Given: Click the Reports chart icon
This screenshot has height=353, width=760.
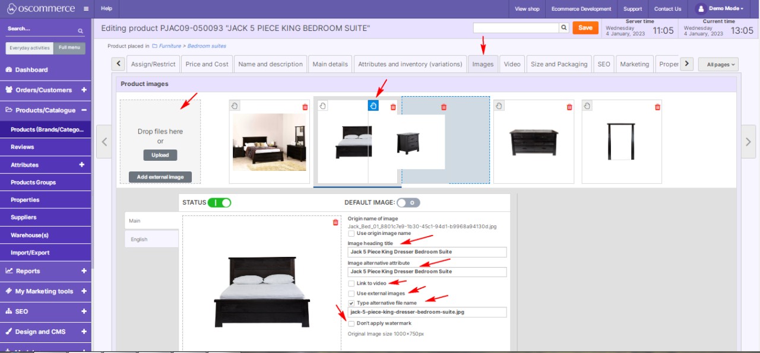Looking at the screenshot, I should pyautogui.click(x=9, y=271).
